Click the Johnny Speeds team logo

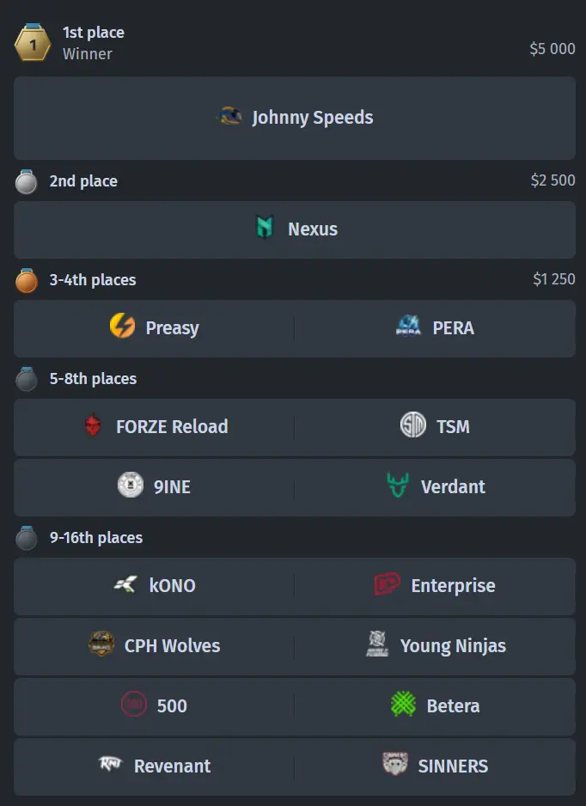(229, 117)
